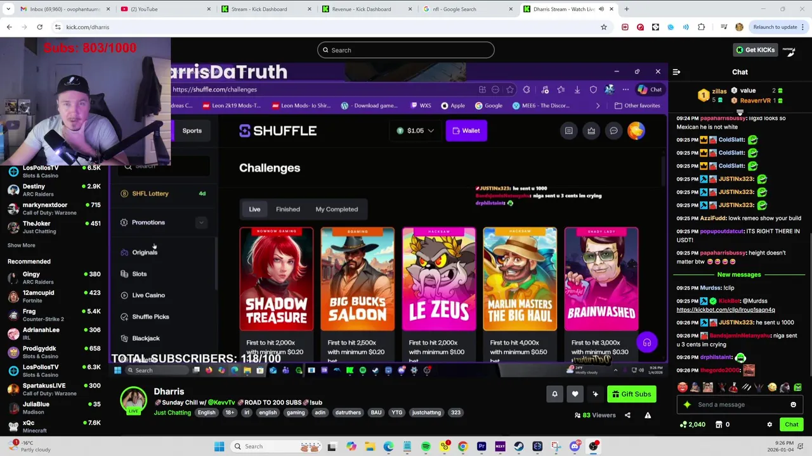Toggle stream notifications bell
812x456 pixels.
pos(554,394)
